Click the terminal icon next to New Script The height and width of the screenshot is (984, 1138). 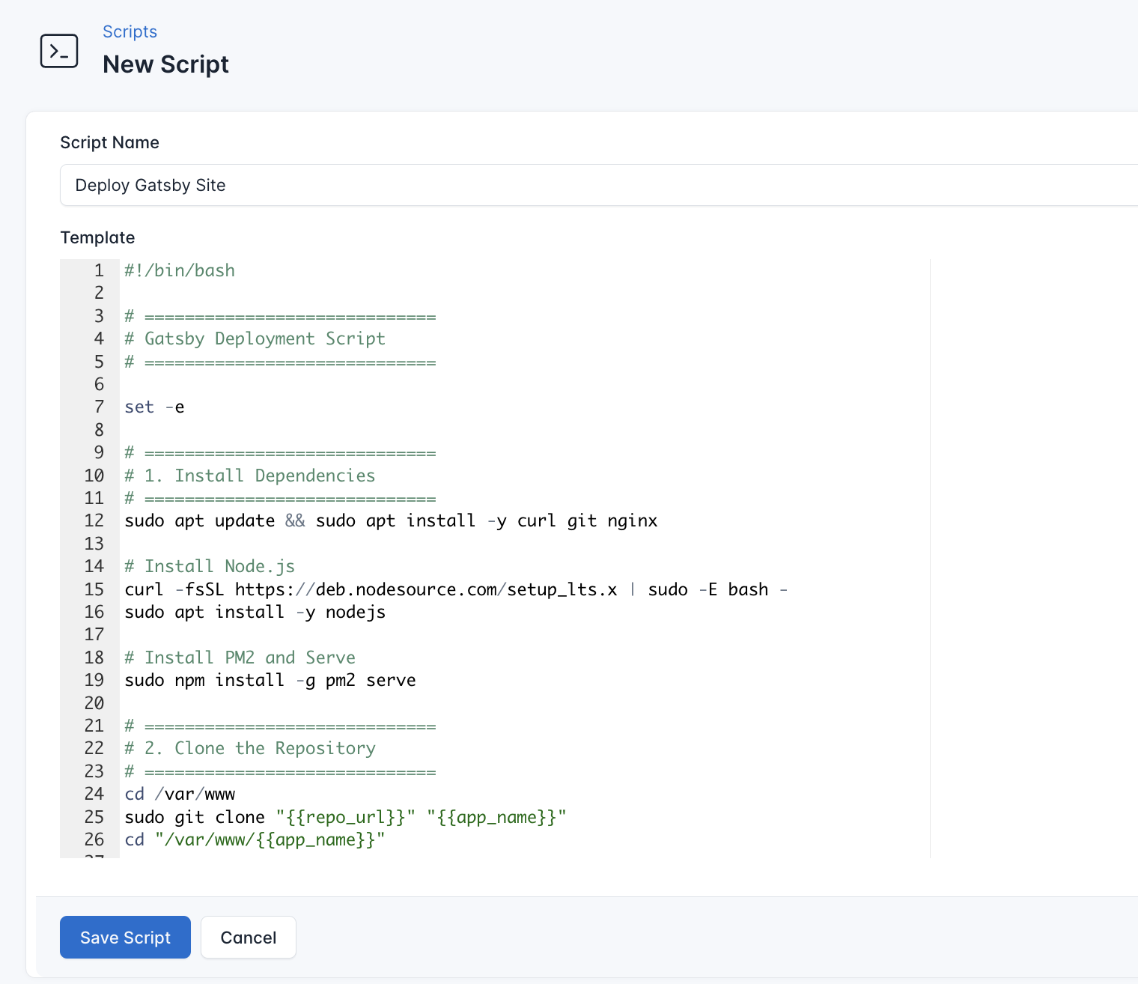(58, 51)
